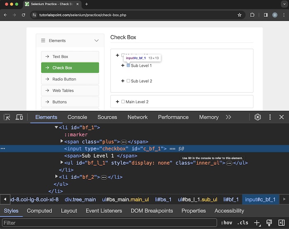Reload the page

24,15
